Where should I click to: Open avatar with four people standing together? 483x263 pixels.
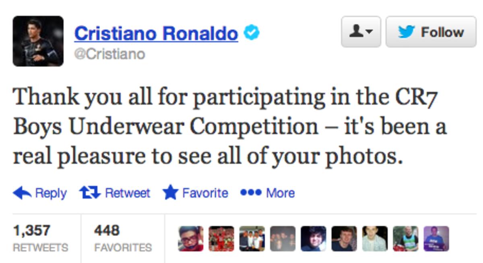(x=252, y=239)
